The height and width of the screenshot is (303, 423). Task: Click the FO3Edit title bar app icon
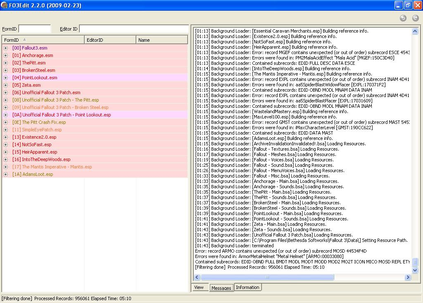(x=4, y=5)
